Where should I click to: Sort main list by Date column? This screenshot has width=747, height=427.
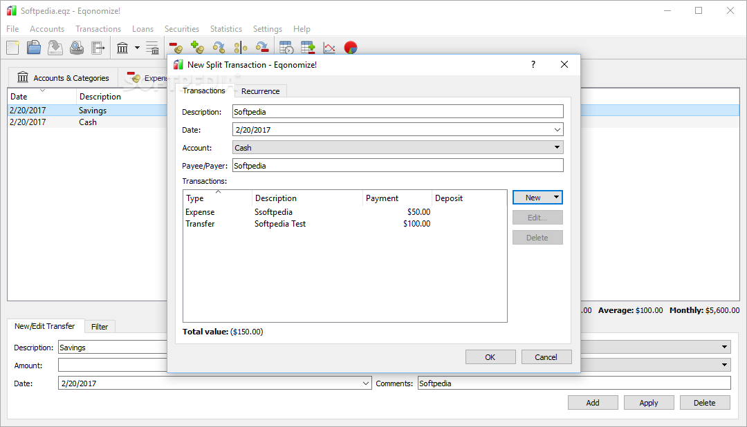(42, 97)
